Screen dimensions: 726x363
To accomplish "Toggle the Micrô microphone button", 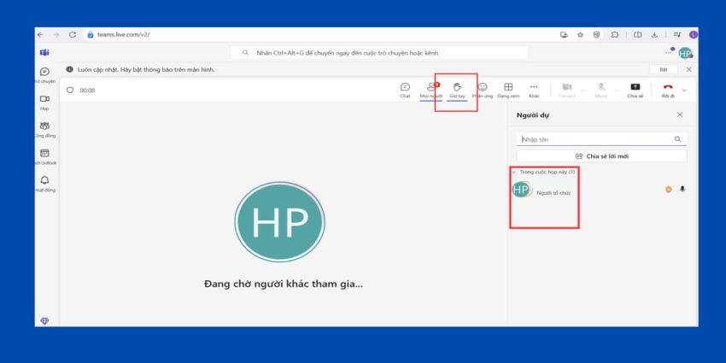I will point(601,90).
